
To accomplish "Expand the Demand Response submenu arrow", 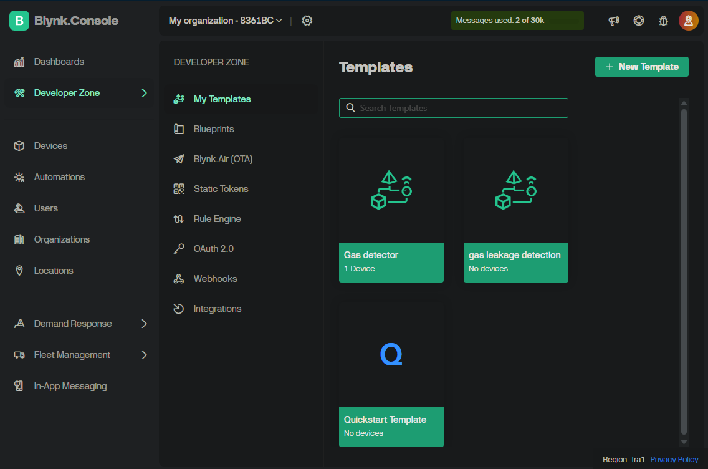I will [144, 324].
